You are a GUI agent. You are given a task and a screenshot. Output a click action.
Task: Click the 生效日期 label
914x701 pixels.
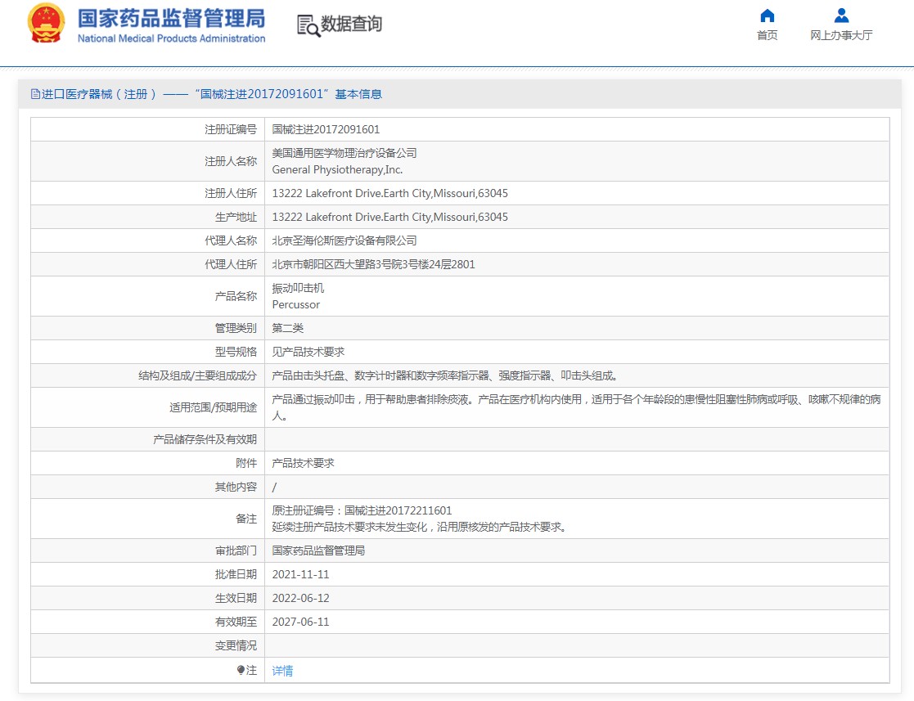coord(236,599)
